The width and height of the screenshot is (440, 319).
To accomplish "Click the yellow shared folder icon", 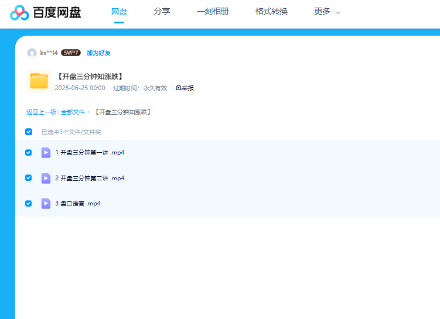I will pos(39,81).
